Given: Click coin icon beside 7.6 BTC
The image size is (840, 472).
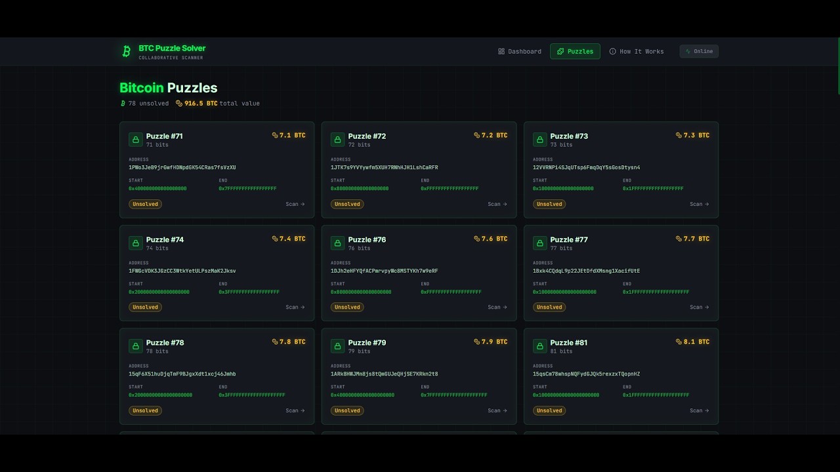Looking at the screenshot, I should (477, 239).
